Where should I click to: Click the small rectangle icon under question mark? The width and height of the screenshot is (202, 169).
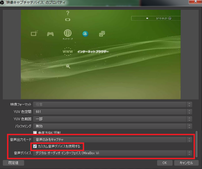click(x=68, y=20)
